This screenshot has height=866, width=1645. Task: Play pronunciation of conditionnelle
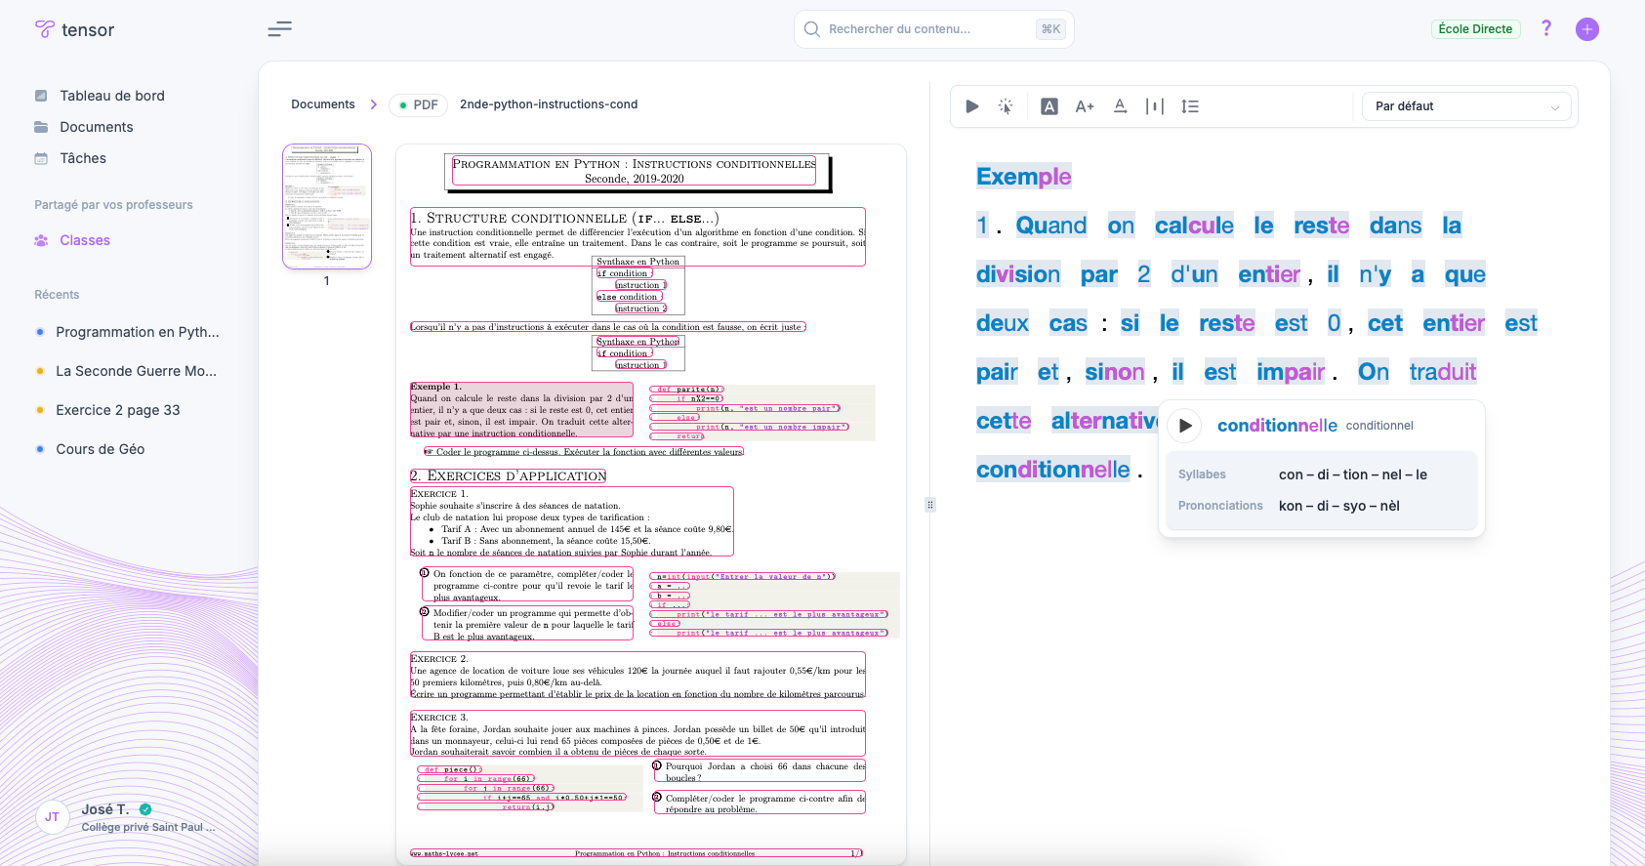(1184, 426)
